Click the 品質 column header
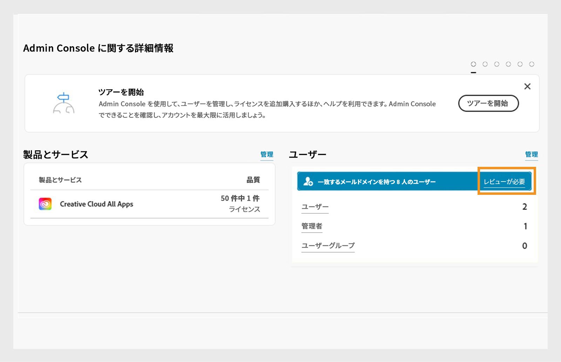This screenshot has width=561, height=362. (x=253, y=180)
